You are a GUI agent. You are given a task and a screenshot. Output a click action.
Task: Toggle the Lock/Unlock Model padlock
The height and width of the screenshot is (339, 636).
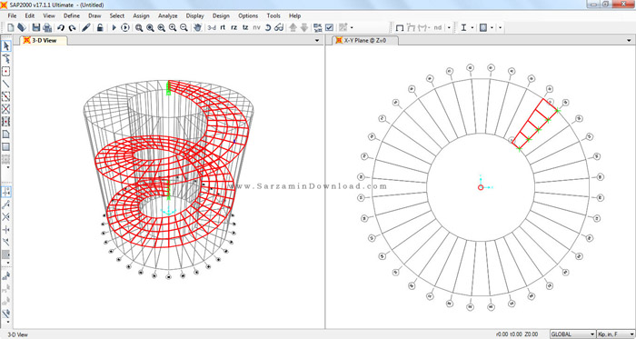pyautogui.click(x=100, y=27)
